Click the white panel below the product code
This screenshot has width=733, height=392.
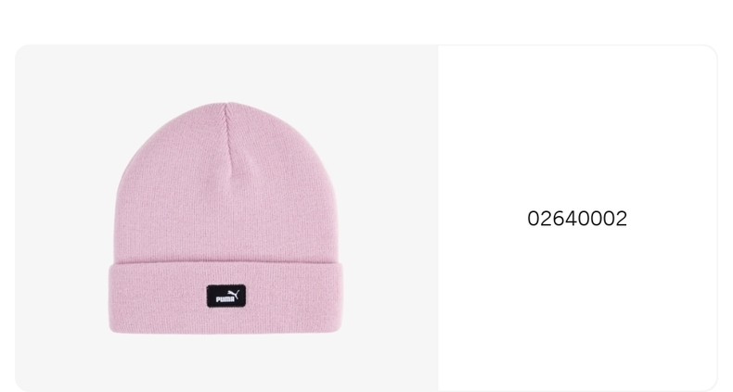(577, 308)
